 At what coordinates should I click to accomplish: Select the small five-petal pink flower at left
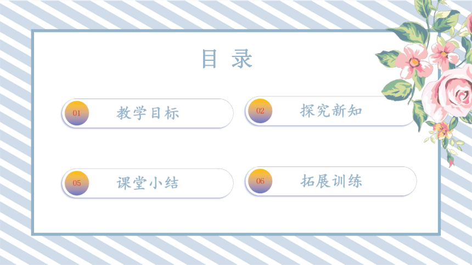pos(413,61)
